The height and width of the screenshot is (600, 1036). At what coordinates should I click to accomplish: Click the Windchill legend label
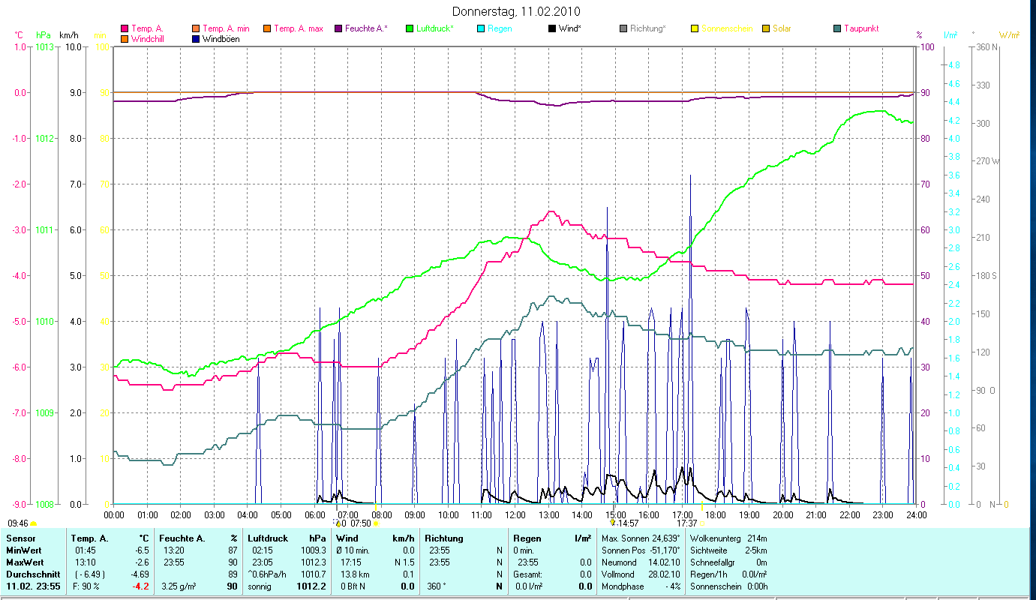point(150,39)
